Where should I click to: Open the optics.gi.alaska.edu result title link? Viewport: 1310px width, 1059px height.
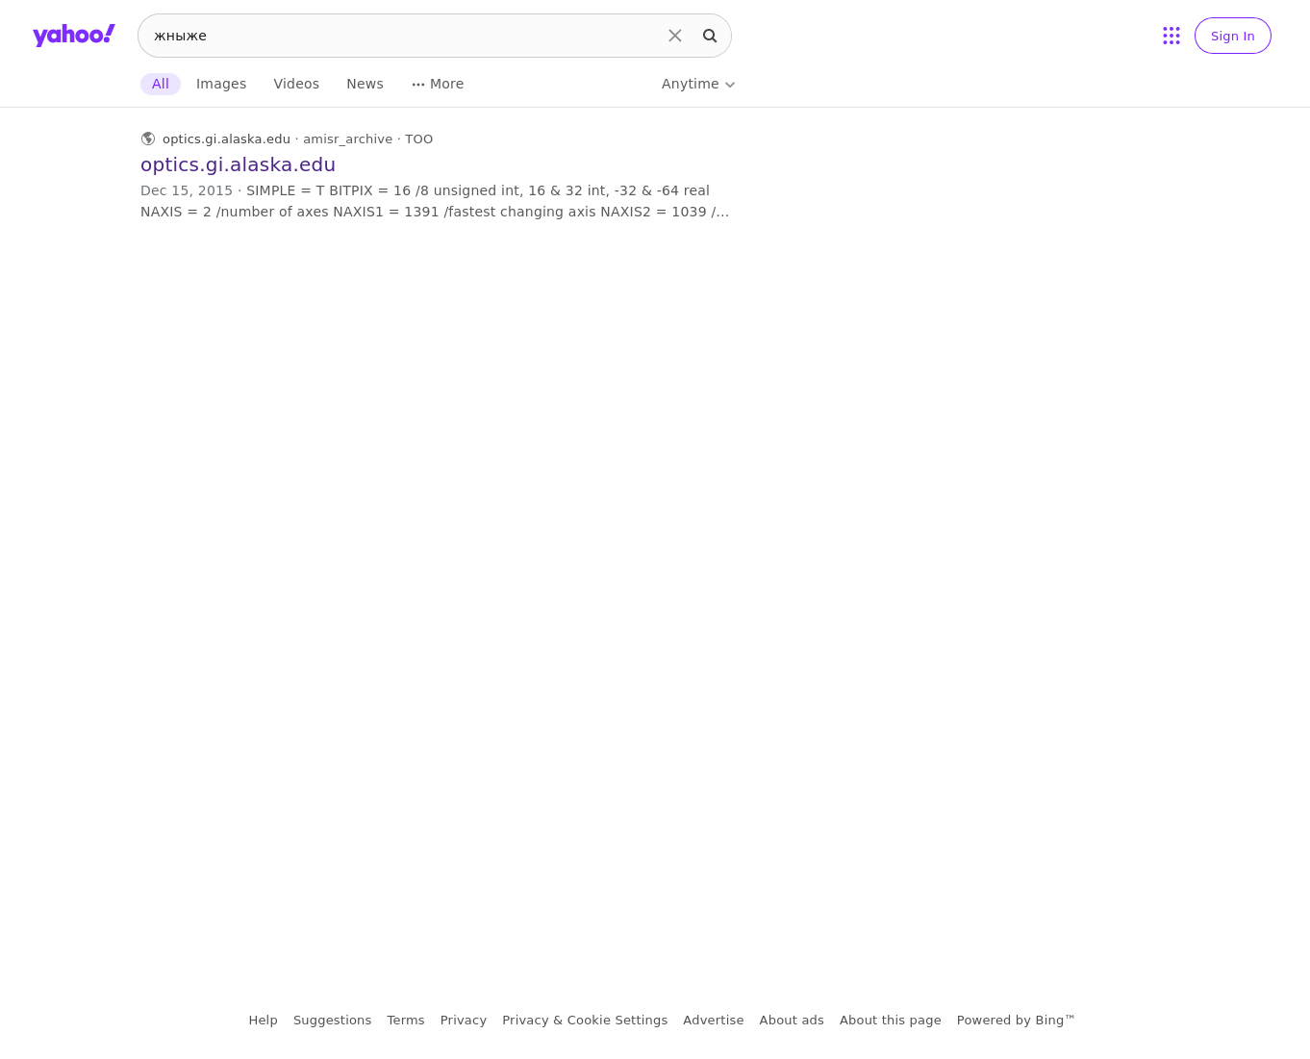coord(238,164)
